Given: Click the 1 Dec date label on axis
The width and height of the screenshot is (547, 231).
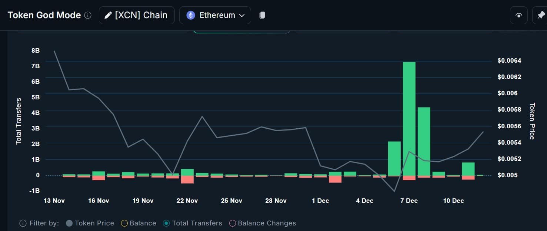Looking at the screenshot, I should [320, 201].
